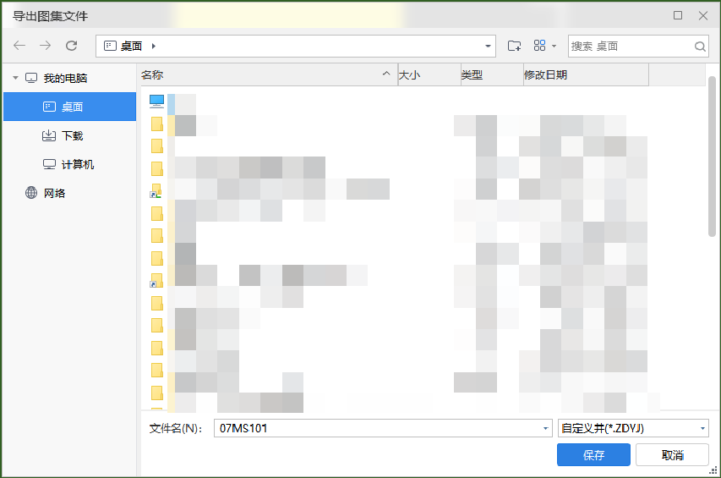Open the file name history dropdown
Image resolution: width=721 pixels, height=478 pixels.
pos(545,428)
